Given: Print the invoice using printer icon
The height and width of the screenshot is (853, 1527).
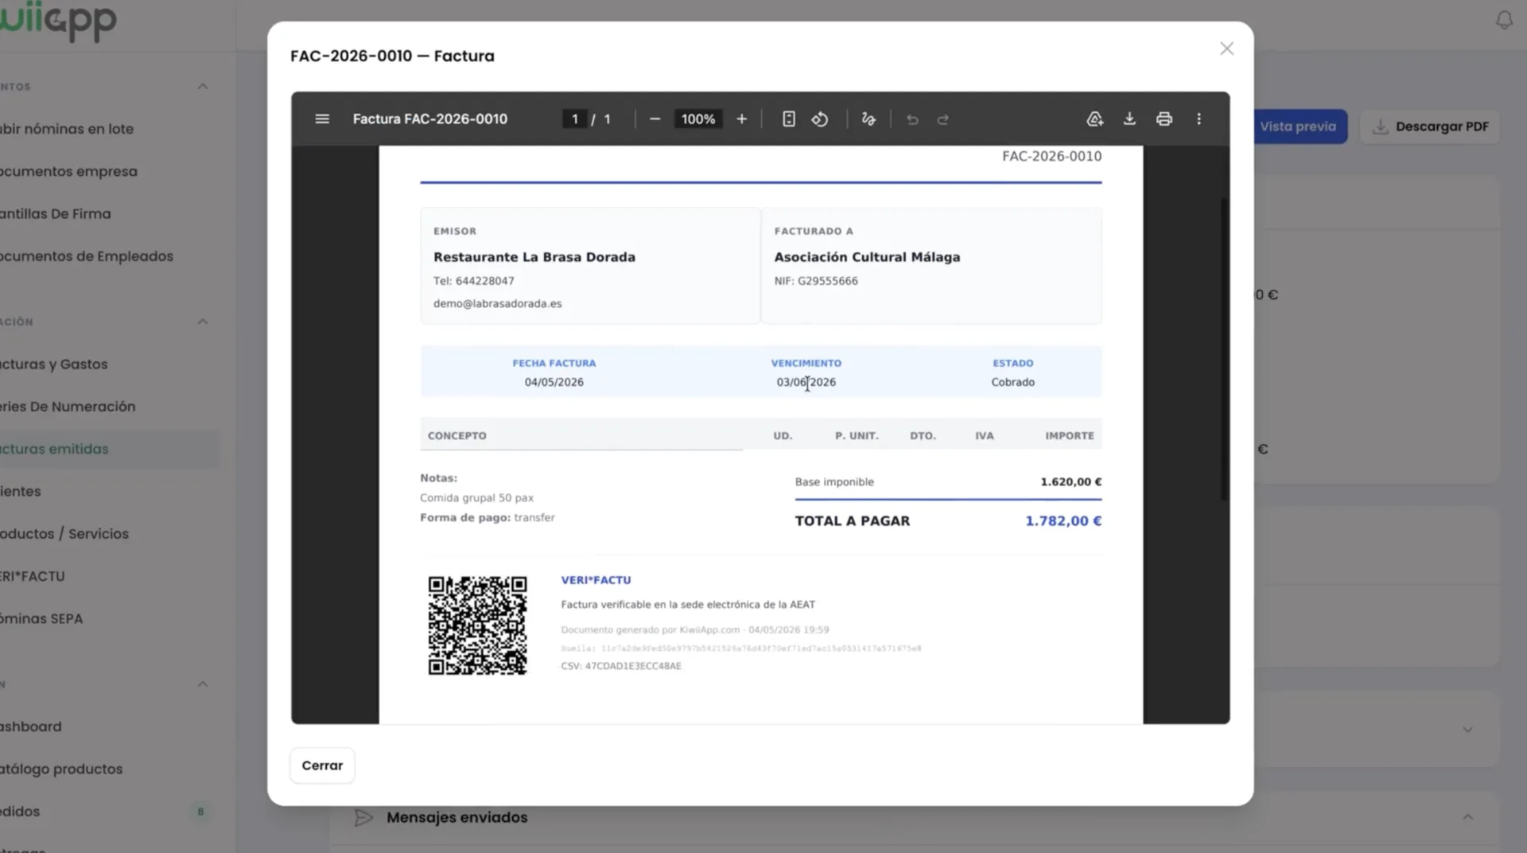Looking at the screenshot, I should click(x=1164, y=119).
